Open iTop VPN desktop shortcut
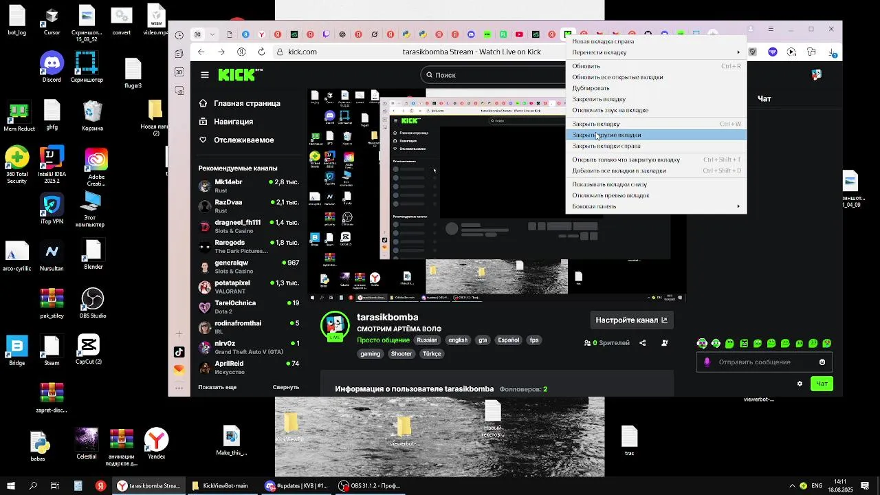 [x=52, y=209]
